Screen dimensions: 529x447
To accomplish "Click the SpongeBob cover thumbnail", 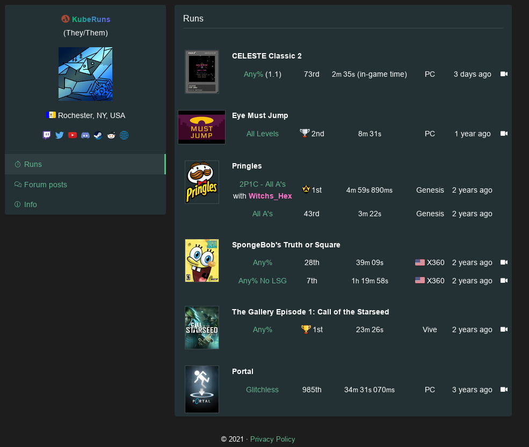I will [202, 261].
